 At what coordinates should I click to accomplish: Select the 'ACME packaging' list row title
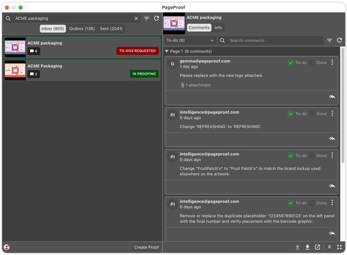pyautogui.click(x=45, y=43)
